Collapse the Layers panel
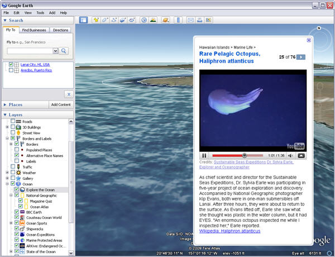Image resolution: width=335 pixels, height=257 pixels. (x=4, y=114)
